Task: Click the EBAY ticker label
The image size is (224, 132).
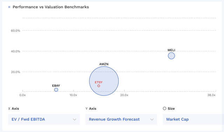Action: tap(56, 86)
